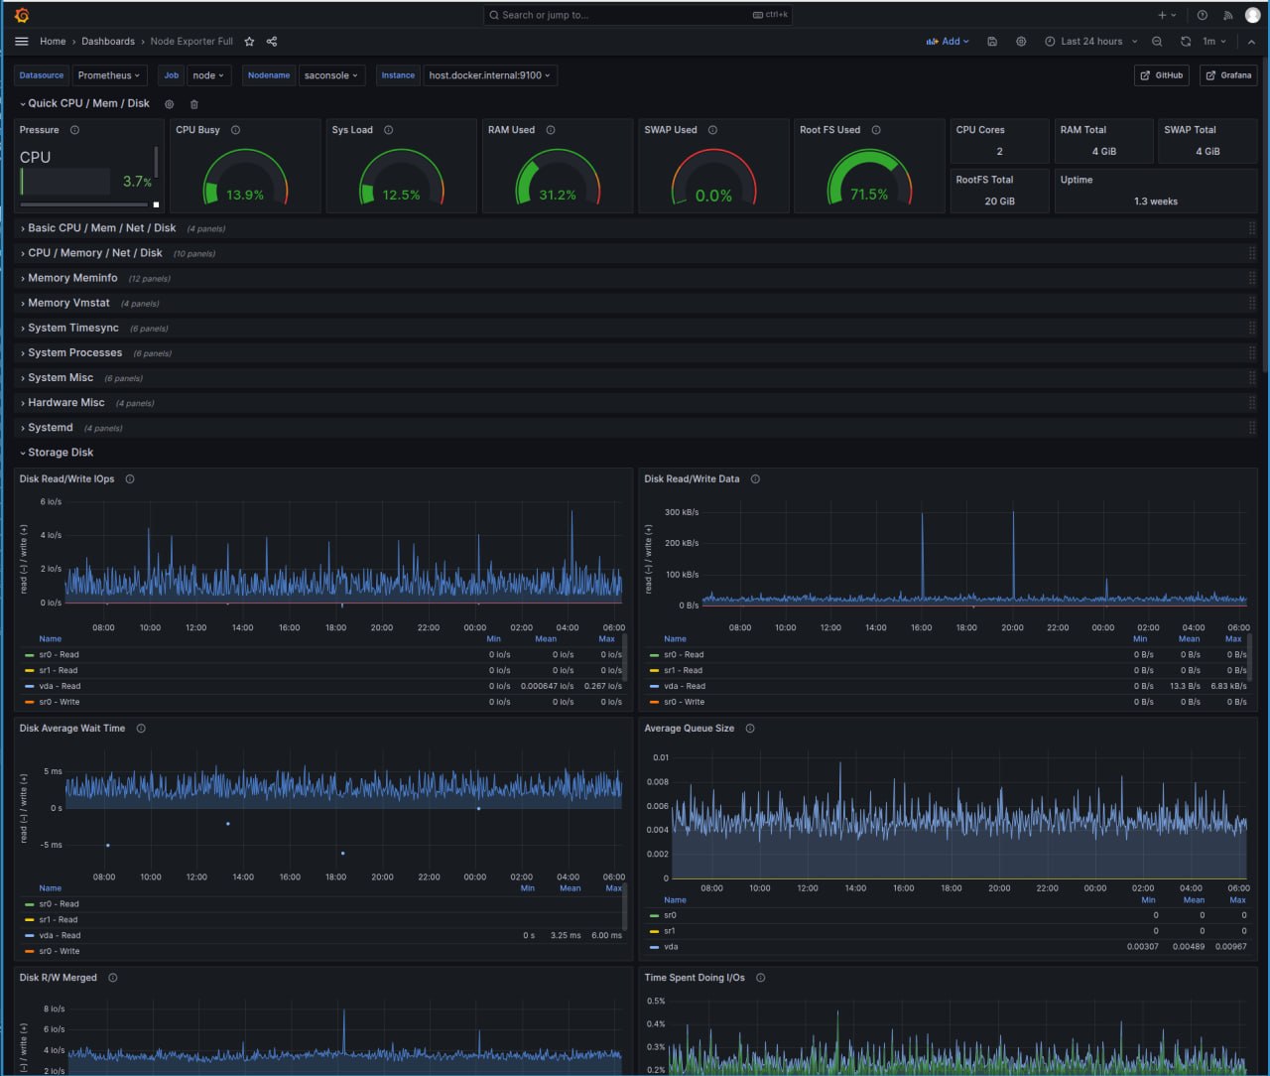The width and height of the screenshot is (1270, 1076).
Task: Show info for Root FS Used panel
Action: (x=875, y=130)
